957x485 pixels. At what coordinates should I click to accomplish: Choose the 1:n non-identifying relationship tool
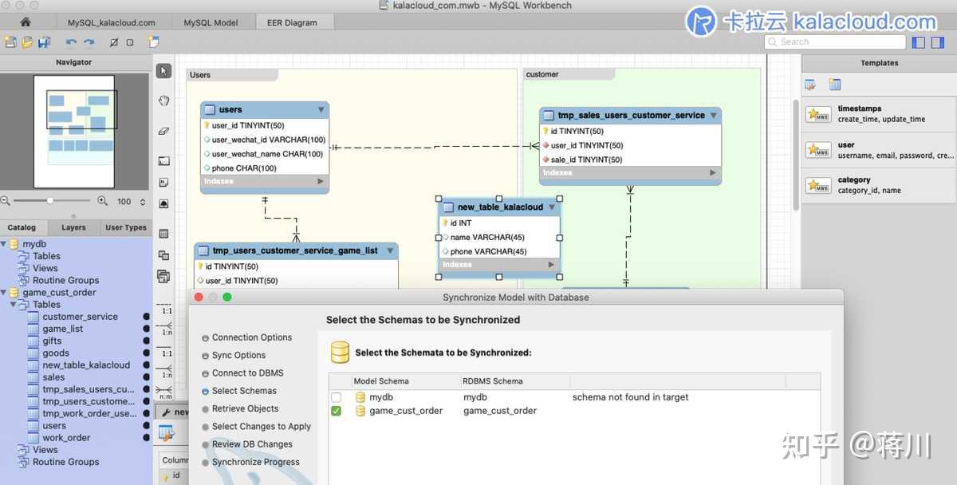[x=165, y=329]
